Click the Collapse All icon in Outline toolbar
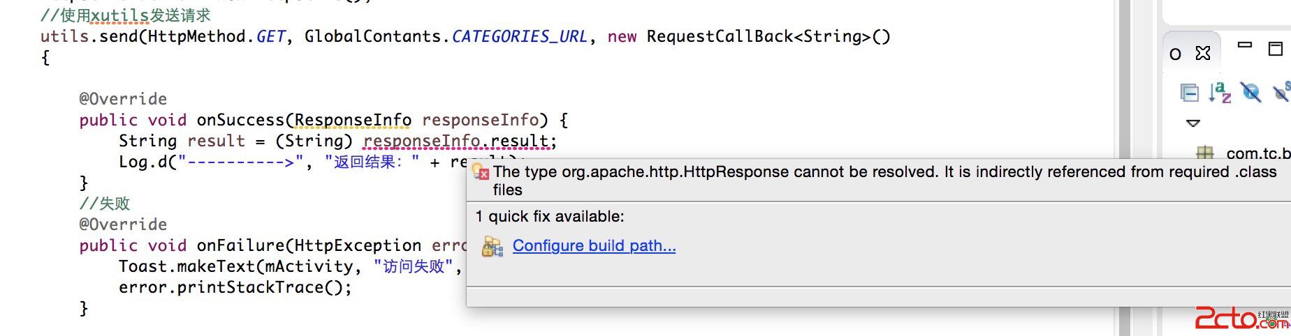 1189,93
